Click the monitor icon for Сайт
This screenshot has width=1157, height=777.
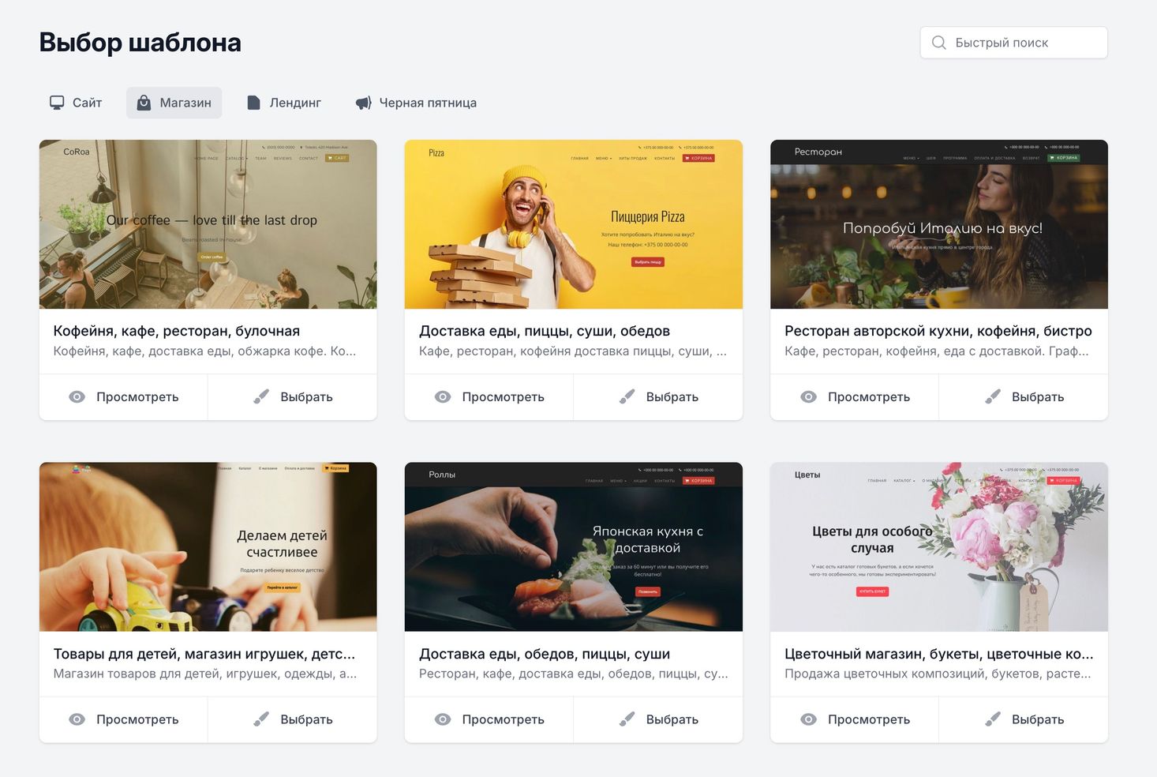57,103
